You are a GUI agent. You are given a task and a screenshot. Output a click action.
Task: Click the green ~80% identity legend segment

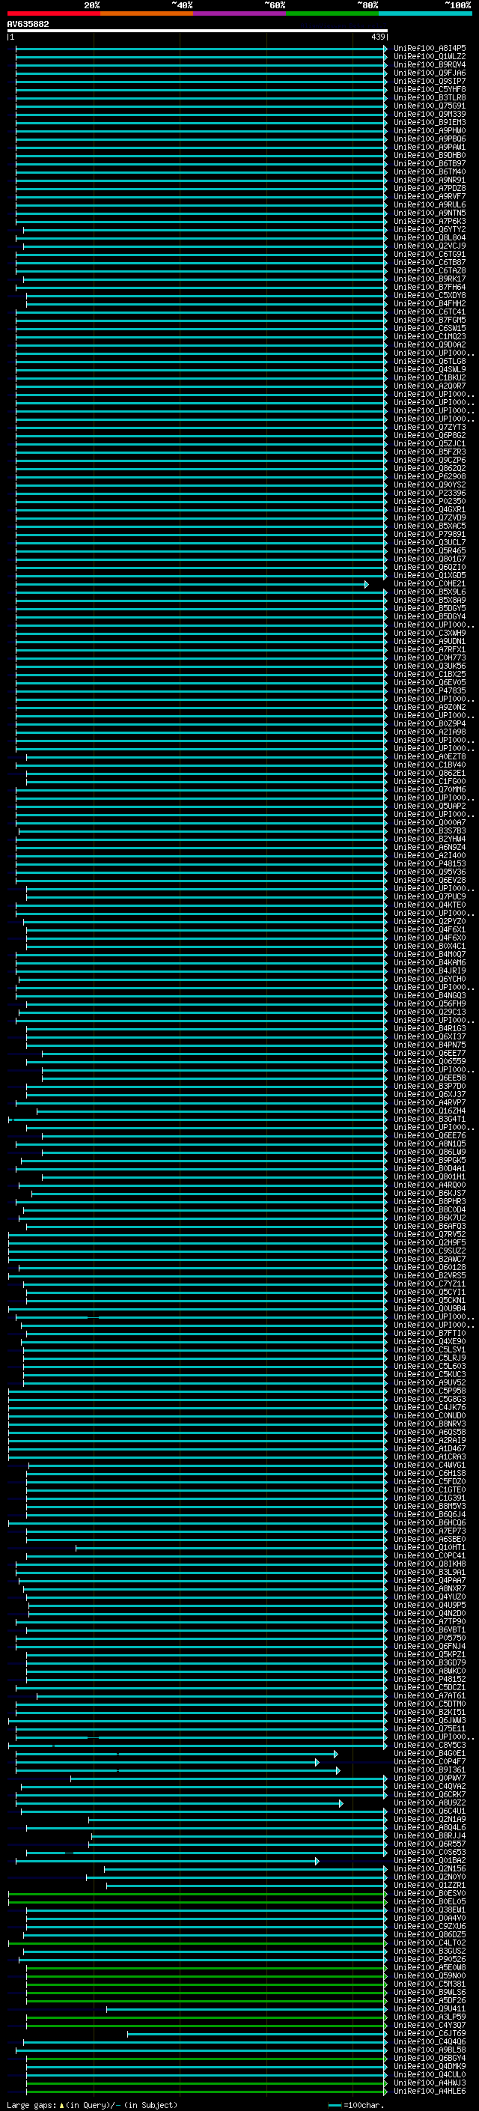click(x=332, y=14)
